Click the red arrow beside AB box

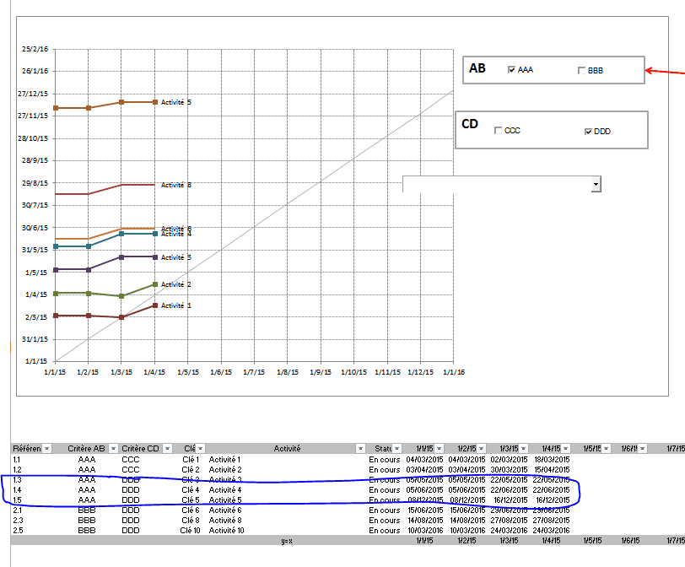click(x=665, y=73)
